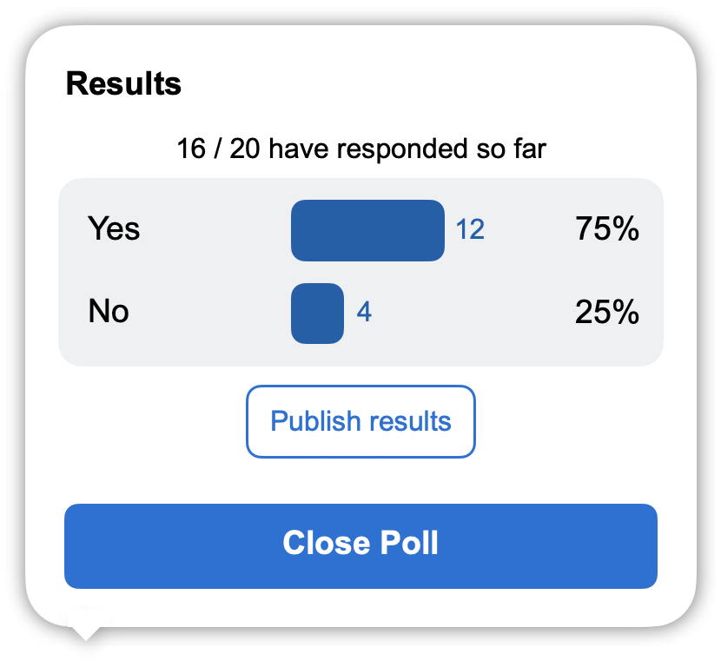Click the Yes option label
This screenshot has height=667, width=721.
[x=114, y=229]
